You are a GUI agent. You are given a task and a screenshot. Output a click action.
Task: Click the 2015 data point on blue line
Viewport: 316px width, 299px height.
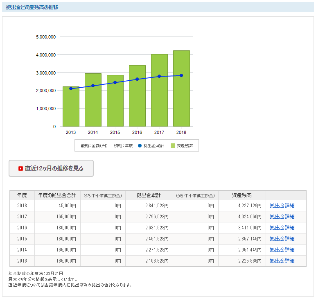115,82
